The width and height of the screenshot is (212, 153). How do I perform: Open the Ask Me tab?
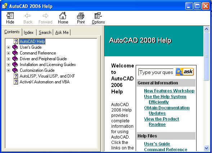62,32
